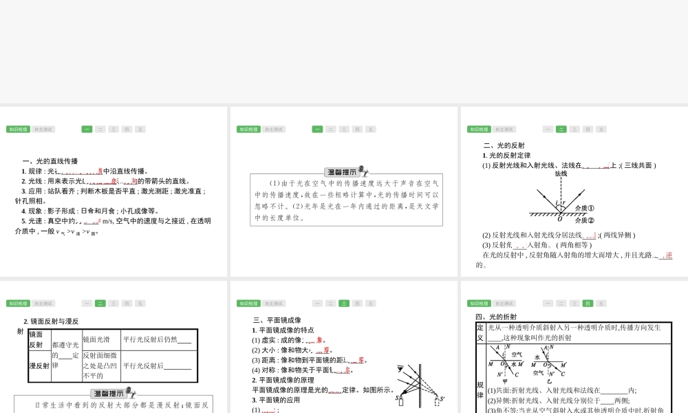The height and width of the screenshot is (413, 688).
Task: Click the 介质① label in the reflection diagram
Action: (x=585, y=208)
